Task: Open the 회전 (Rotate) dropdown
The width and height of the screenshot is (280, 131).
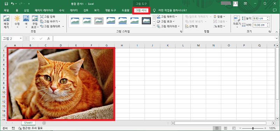Action: (219, 26)
